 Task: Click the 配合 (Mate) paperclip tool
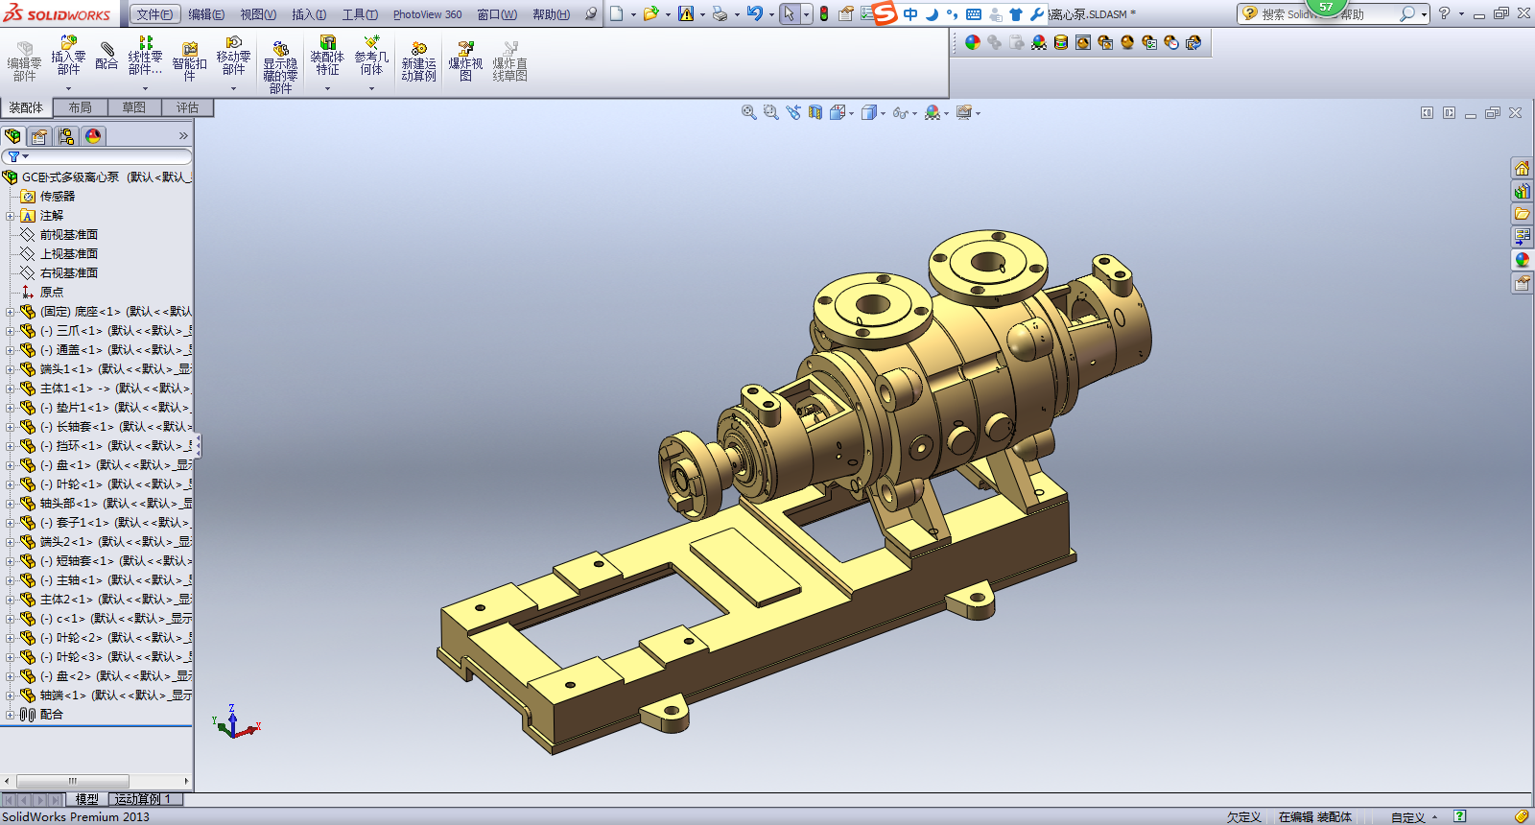(x=106, y=56)
